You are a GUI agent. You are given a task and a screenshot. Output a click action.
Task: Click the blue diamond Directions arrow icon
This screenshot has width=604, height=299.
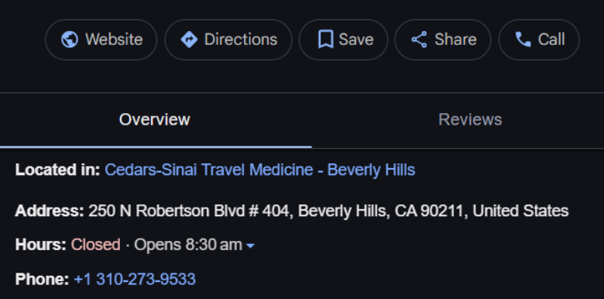[189, 40]
